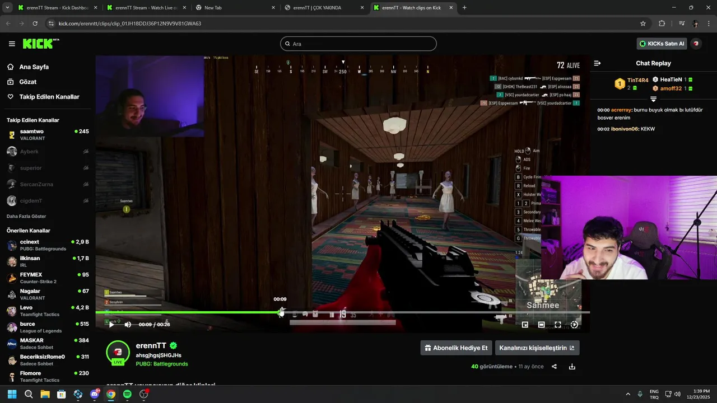This screenshot has height=403, width=717.
Task: Open Takip Edilen Kanallar page
Action: (49, 97)
